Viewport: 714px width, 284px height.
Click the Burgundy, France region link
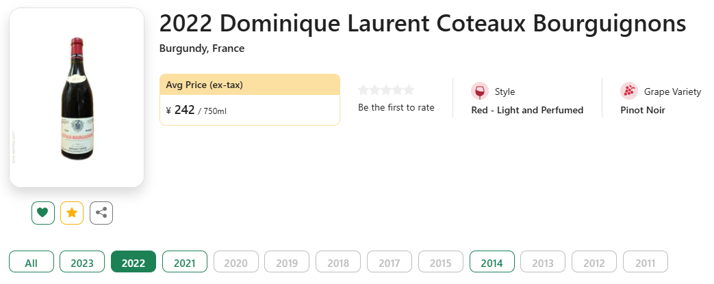coord(202,48)
